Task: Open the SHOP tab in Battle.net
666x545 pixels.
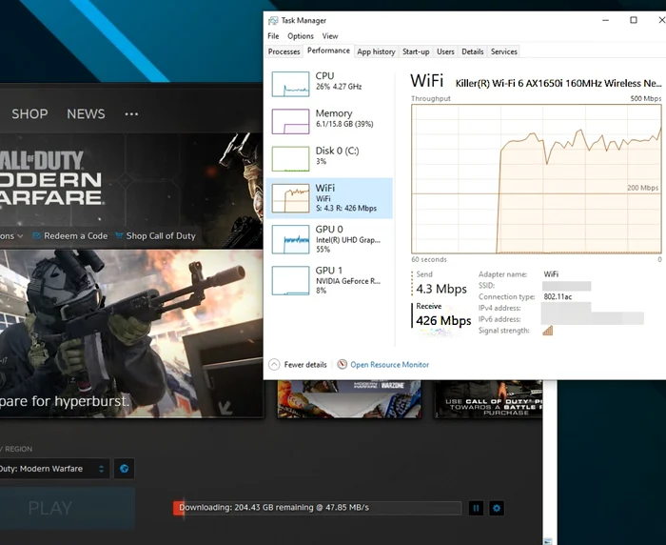Action: coord(29,114)
